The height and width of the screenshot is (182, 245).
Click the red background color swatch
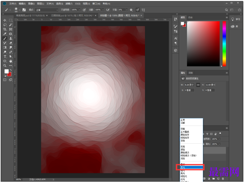10,74
